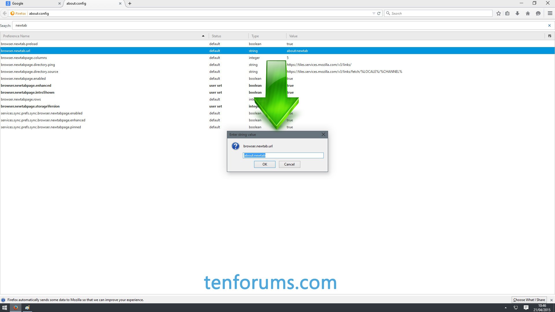Click the page reload icon in address bar
The height and width of the screenshot is (312, 555).
point(379,13)
